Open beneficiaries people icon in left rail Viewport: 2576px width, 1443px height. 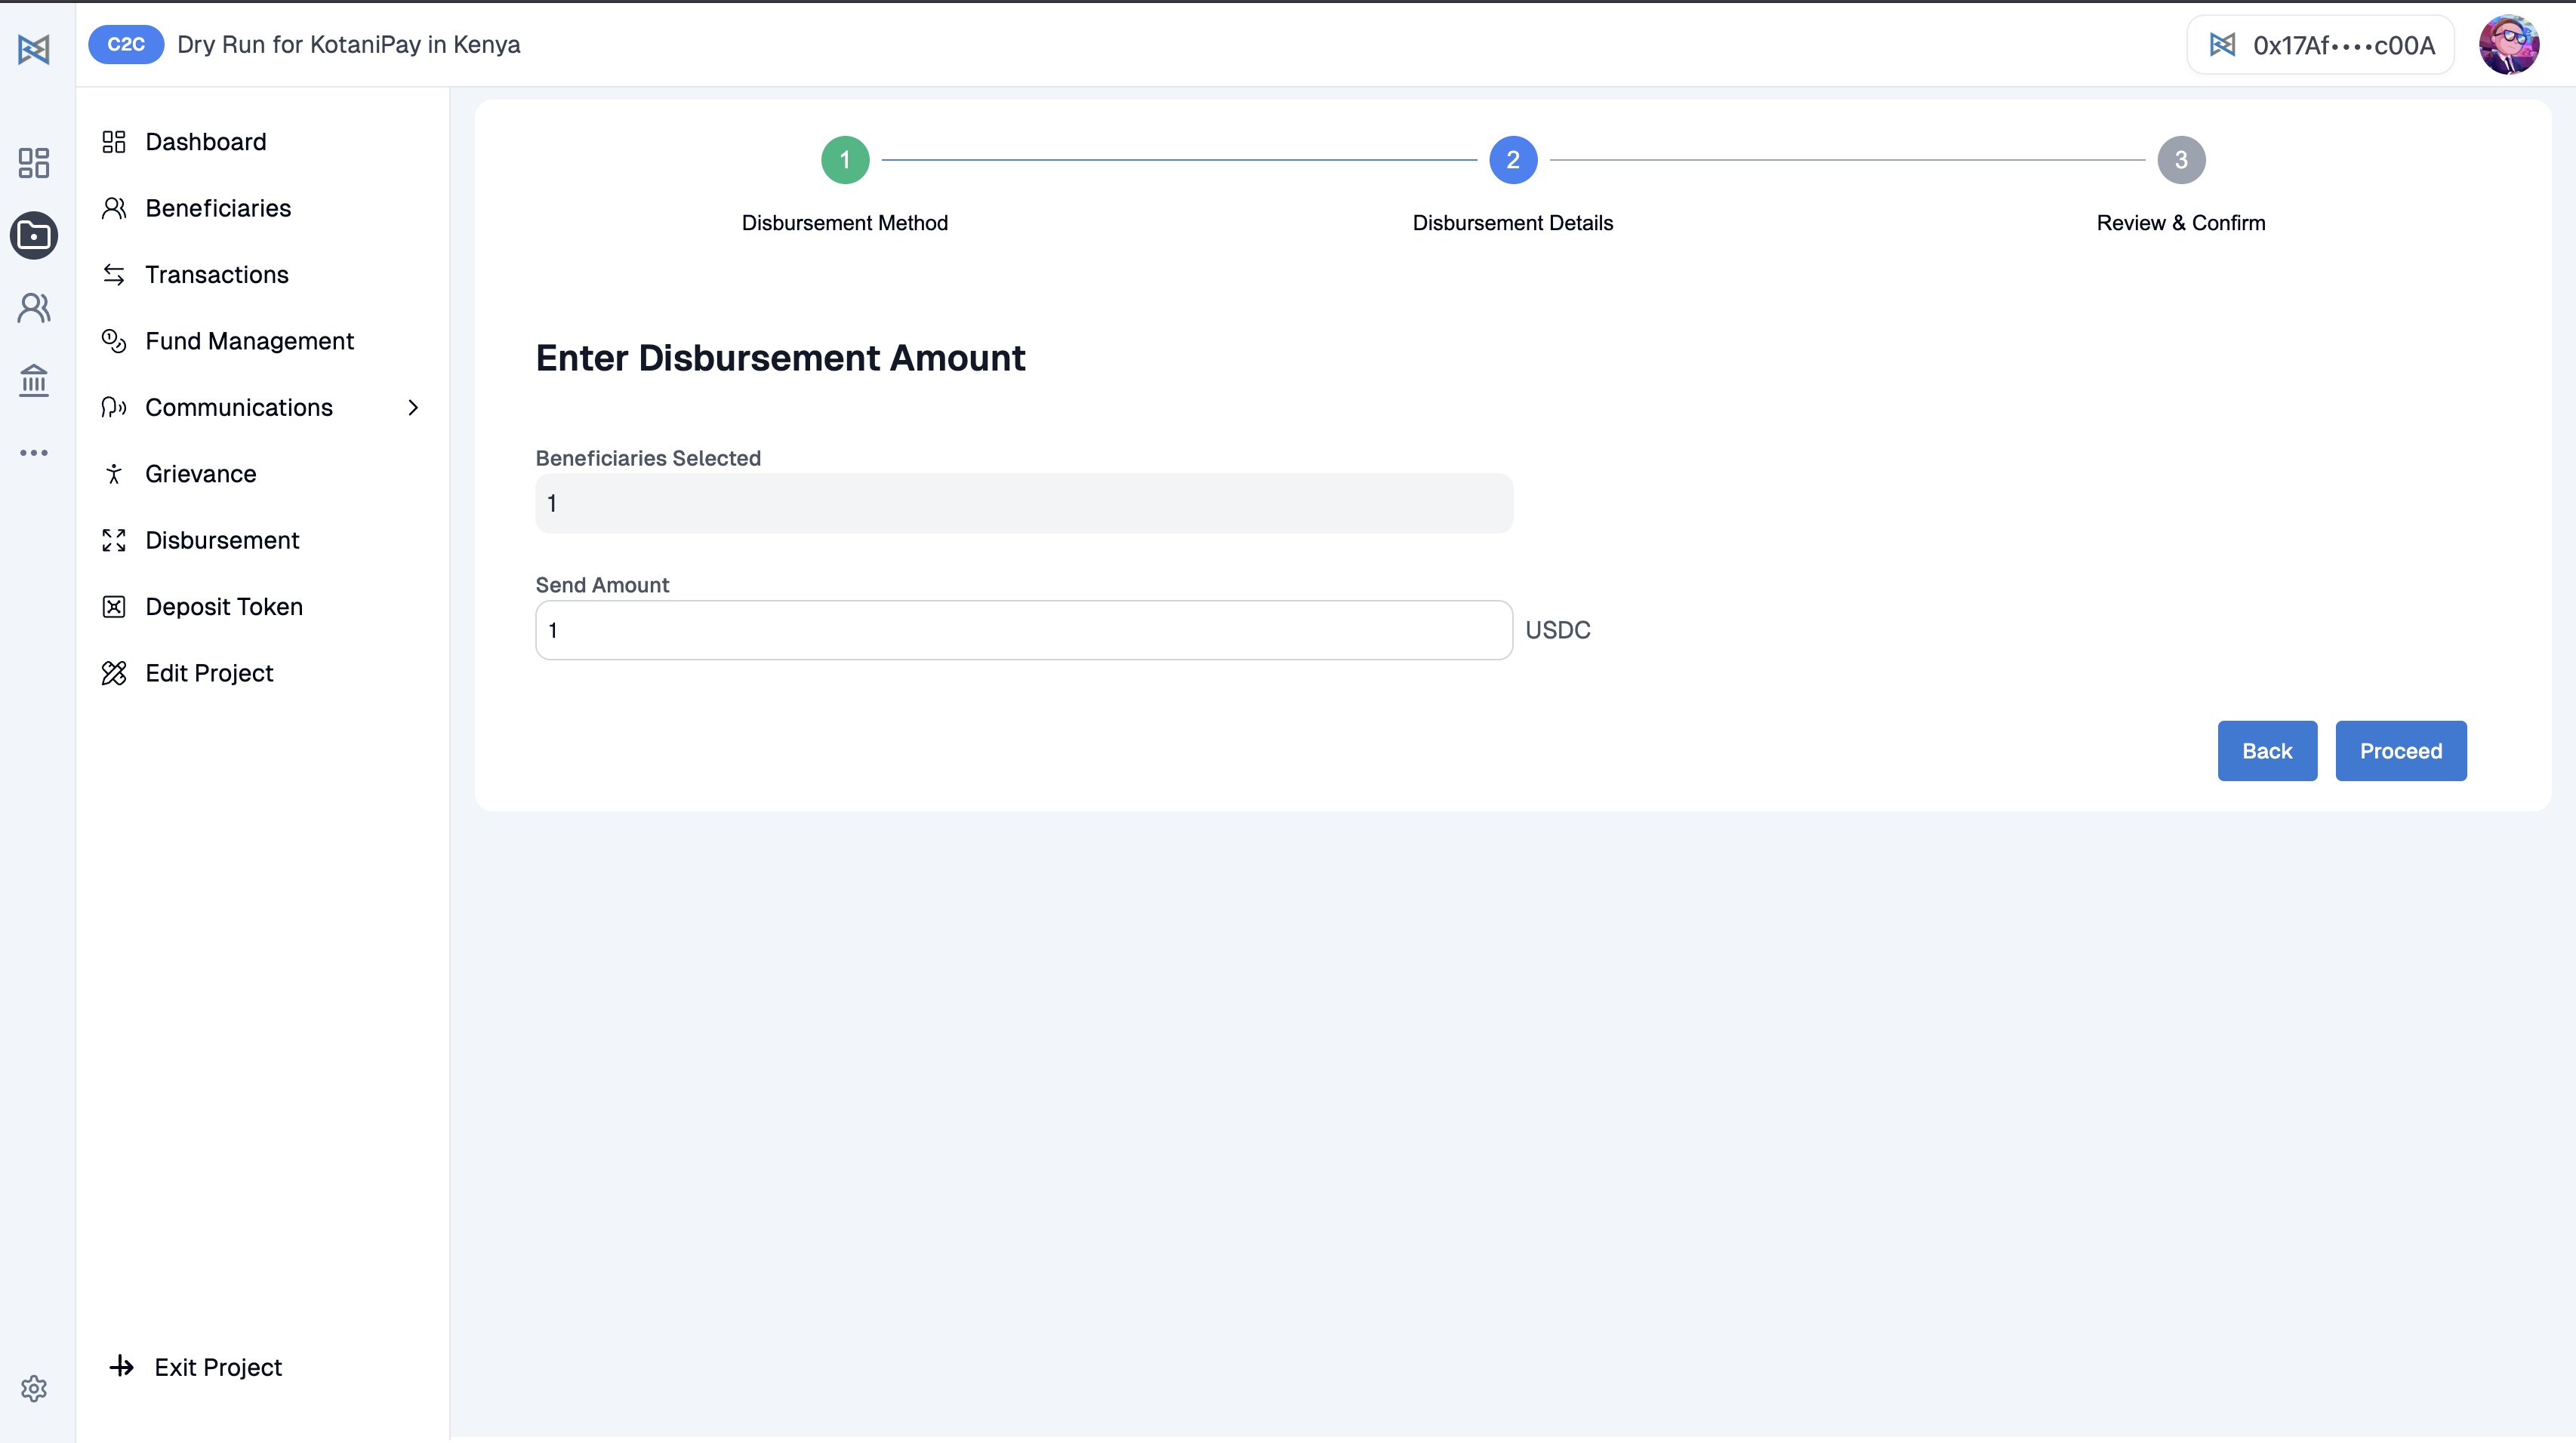click(x=34, y=308)
